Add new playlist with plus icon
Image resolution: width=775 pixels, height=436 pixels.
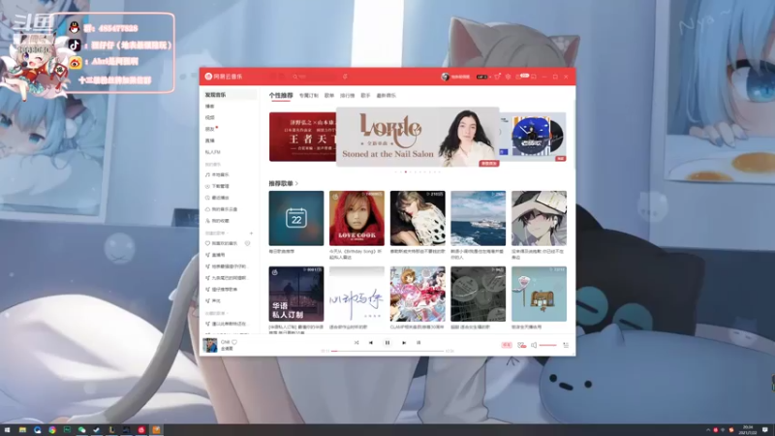[251, 233]
